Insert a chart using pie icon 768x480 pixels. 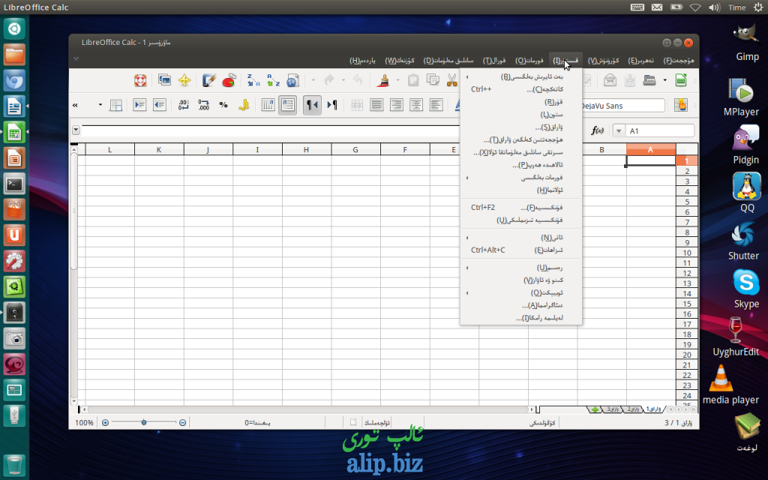(229, 80)
